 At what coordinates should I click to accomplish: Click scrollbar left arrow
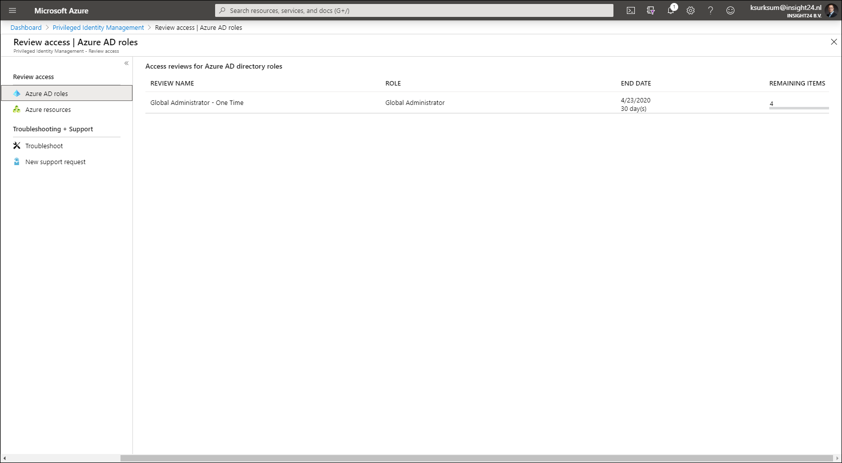click(x=4, y=458)
